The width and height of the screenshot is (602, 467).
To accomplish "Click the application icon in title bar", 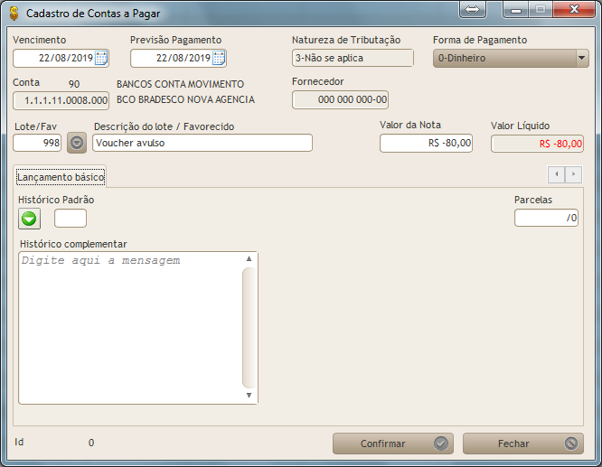I will click(14, 13).
